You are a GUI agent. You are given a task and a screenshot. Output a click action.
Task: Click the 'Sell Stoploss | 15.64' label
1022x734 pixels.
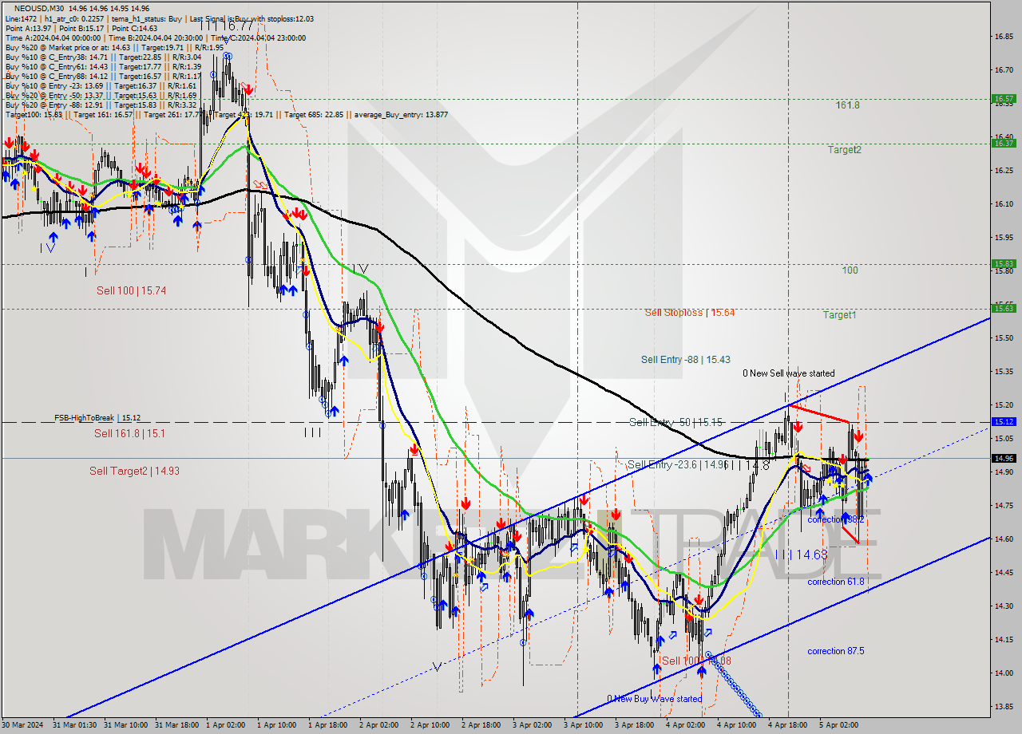coord(690,313)
